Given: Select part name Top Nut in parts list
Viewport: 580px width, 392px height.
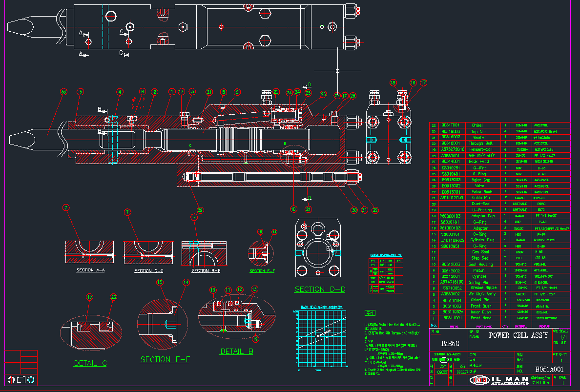Looking at the screenshot, I should pos(478,131).
